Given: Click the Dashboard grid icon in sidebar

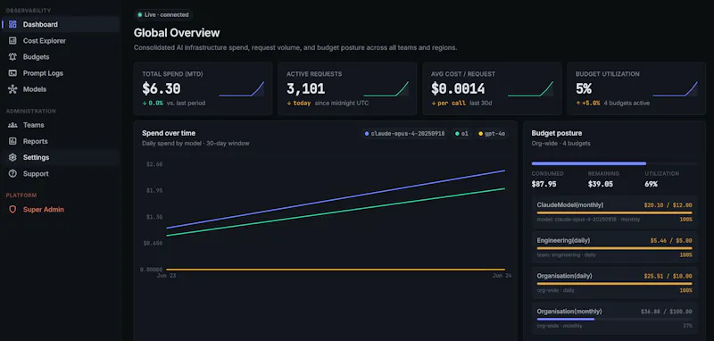Looking at the screenshot, I should click(12, 25).
